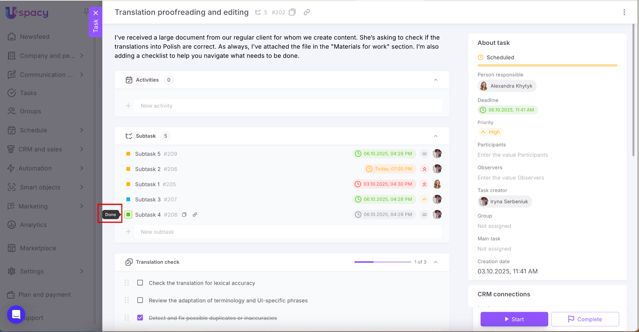The width and height of the screenshot is (639, 332).
Task: Click the New subtask input field
Action: pyautogui.click(x=287, y=232)
